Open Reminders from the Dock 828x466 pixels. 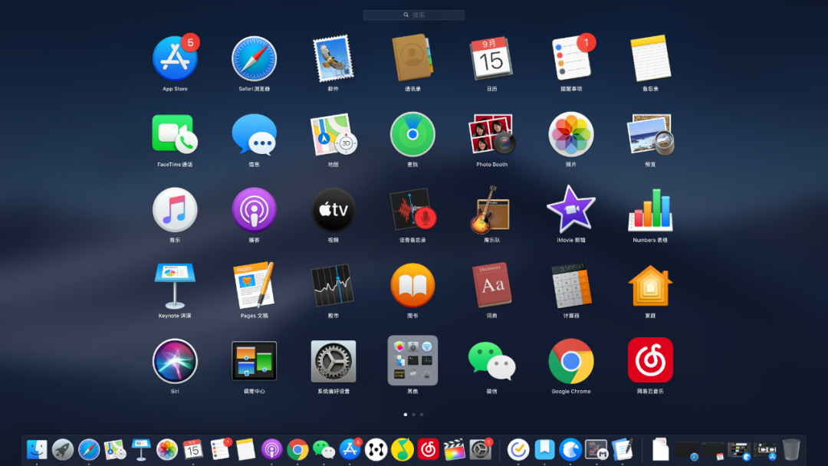(220, 449)
